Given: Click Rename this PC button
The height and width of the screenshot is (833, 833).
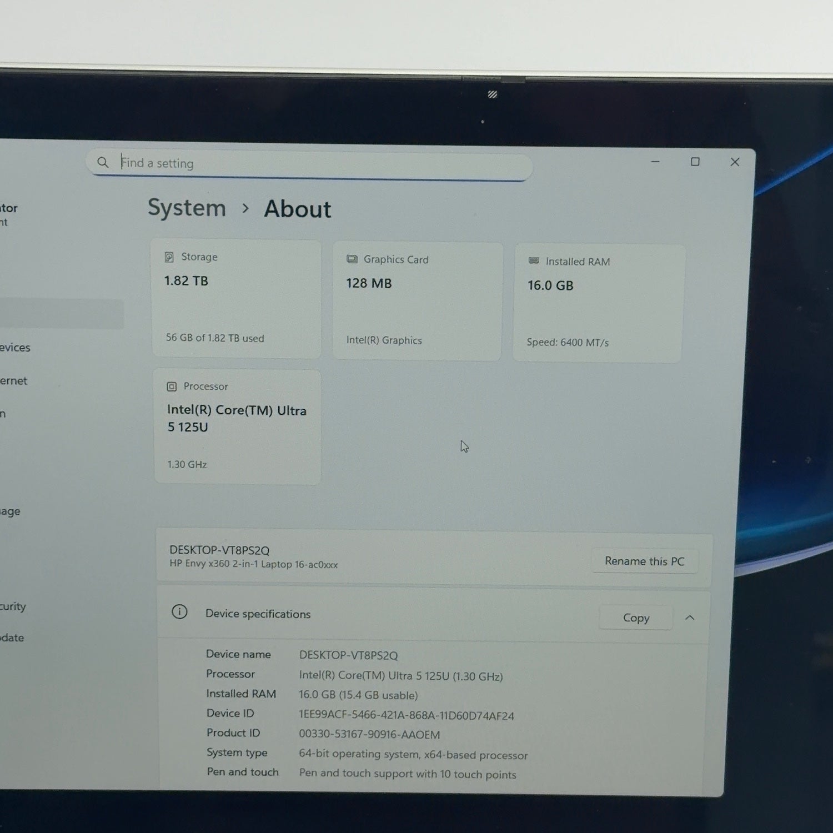Looking at the screenshot, I should pos(644,561).
